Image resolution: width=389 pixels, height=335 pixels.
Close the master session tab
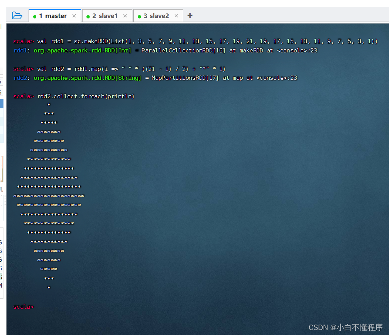click(74, 16)
